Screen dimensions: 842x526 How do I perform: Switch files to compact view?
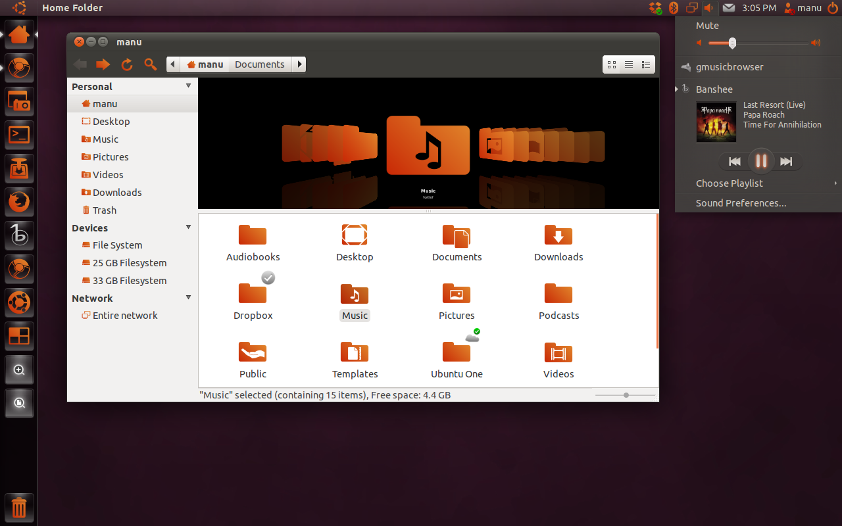tap(645, 64)
